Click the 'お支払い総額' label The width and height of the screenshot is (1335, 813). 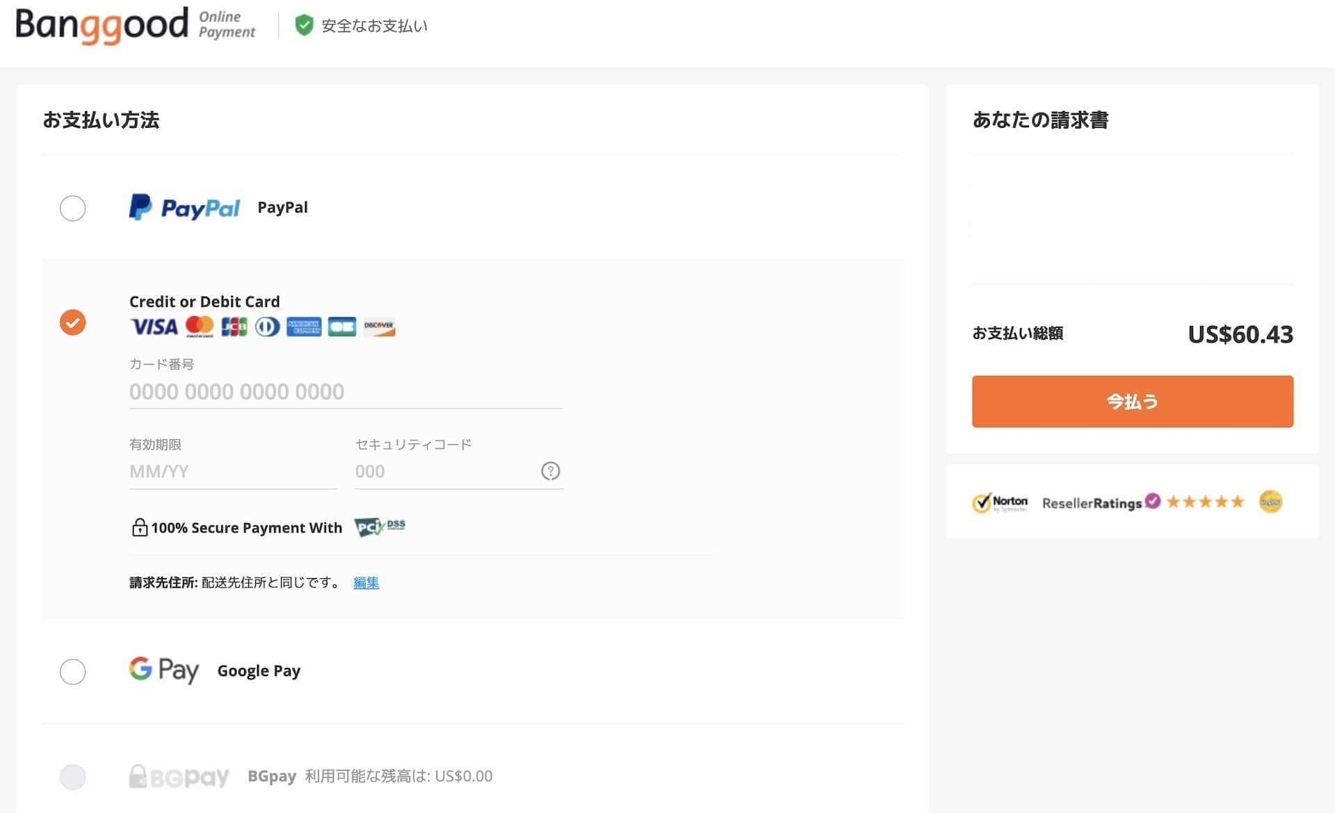pyautogui.click(x=1017, y=334)
